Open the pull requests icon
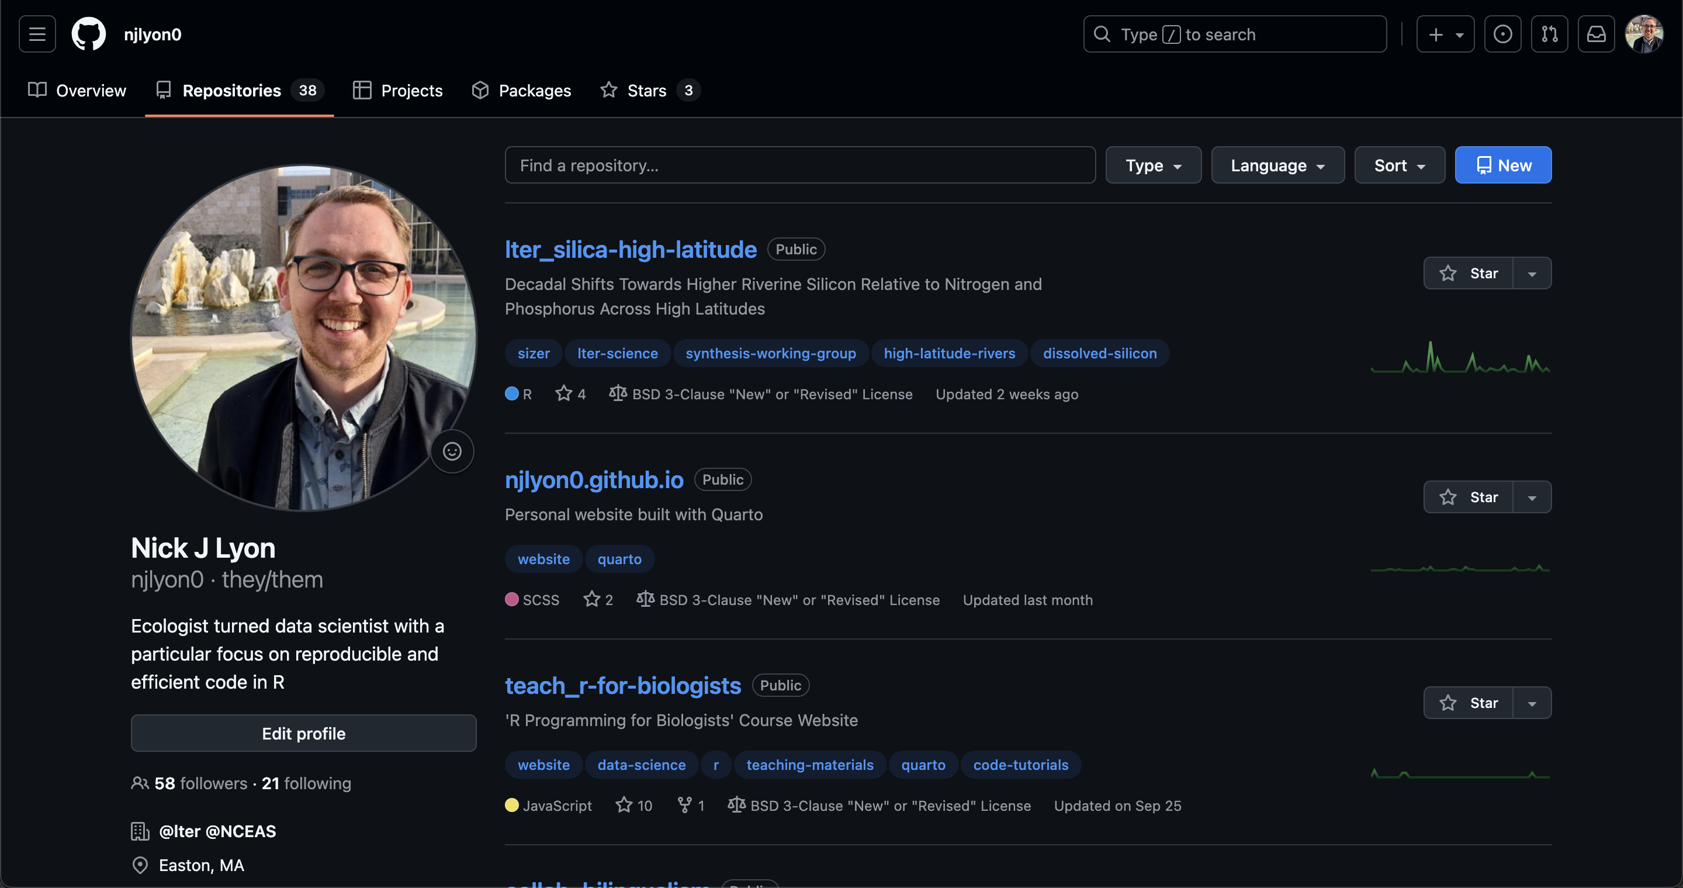The image size is (1683, 888). (x=1550, y=34)
